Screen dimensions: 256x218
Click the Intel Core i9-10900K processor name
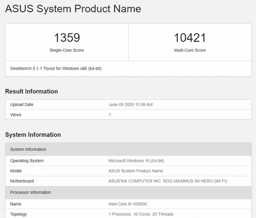[127, 204]
